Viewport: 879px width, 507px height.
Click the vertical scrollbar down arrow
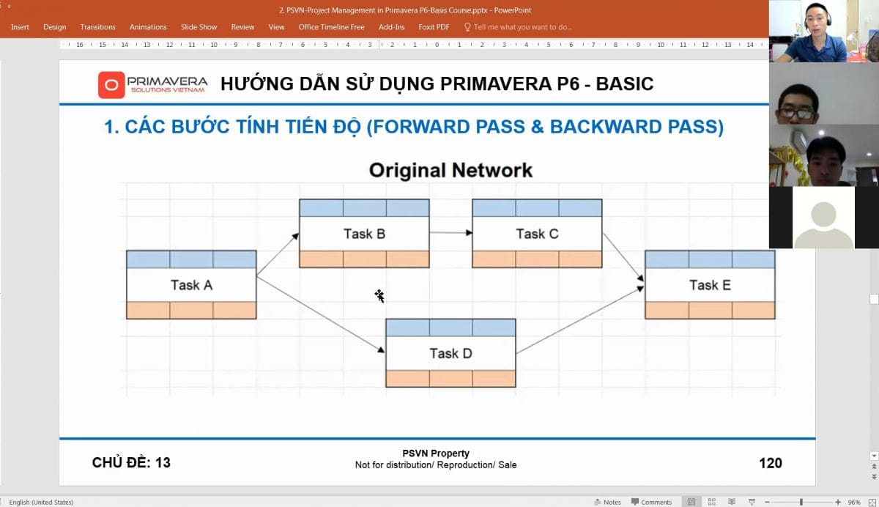point(874,456)
